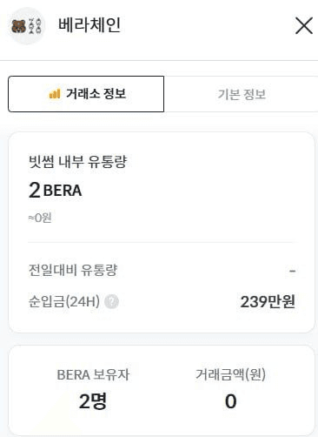Click the 거래금액(원) label

(x=230, y=374)
